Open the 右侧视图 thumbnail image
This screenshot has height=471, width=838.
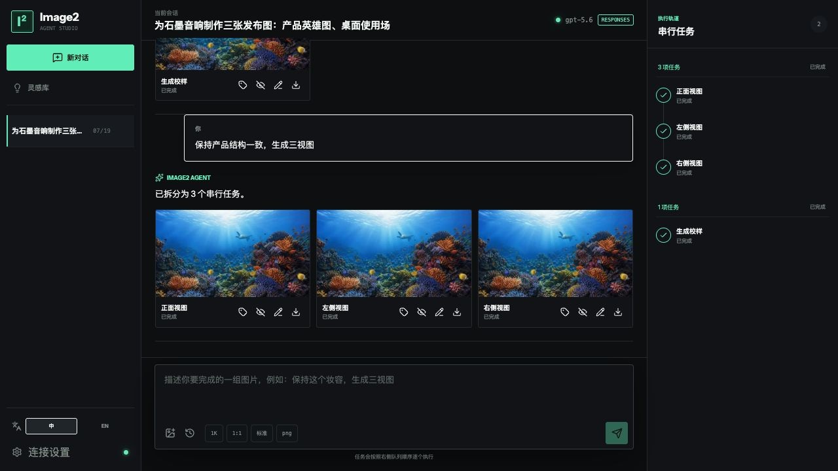click(x=555, y=253)
